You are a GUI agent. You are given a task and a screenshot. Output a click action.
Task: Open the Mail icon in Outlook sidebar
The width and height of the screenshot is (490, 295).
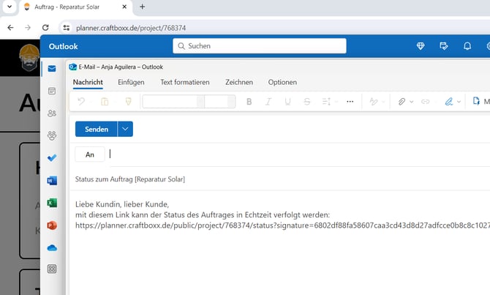pos(51,69)
